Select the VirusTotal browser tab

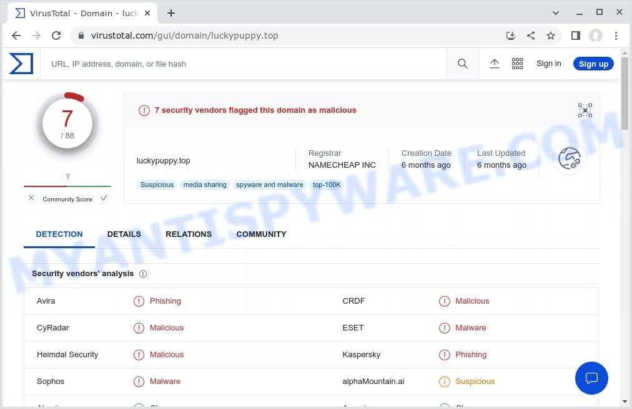[82, 13]
